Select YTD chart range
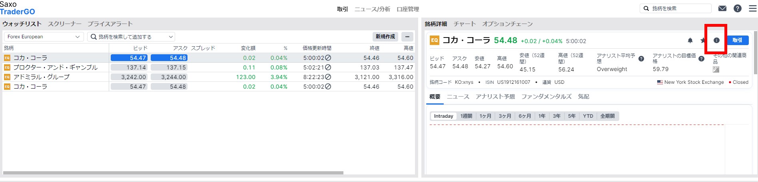Image resolution: width=758 pixels, height=182 pixels. pos(588,116)
